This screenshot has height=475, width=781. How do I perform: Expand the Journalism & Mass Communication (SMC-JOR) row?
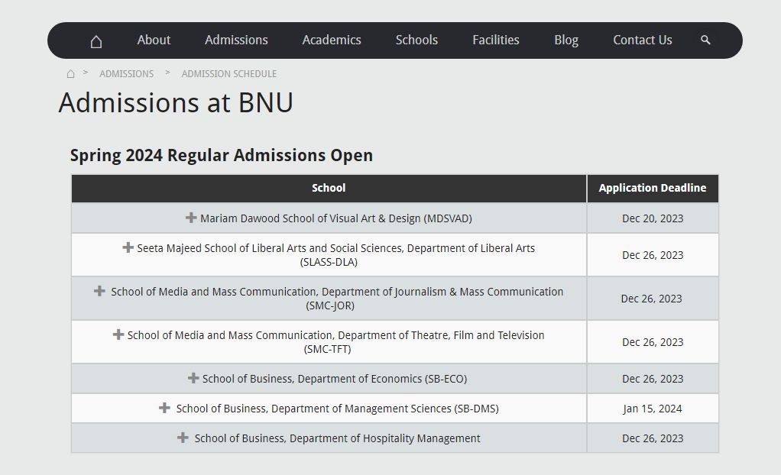99,291
